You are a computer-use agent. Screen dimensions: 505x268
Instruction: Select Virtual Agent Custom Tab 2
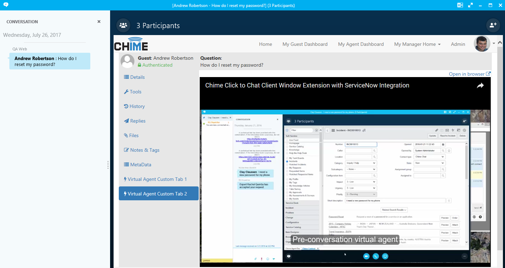click(x=159, y=194)
